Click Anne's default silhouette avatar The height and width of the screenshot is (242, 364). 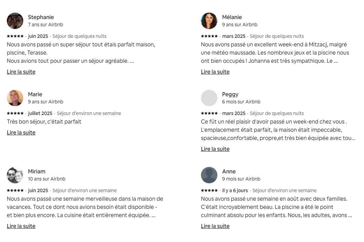209,175
